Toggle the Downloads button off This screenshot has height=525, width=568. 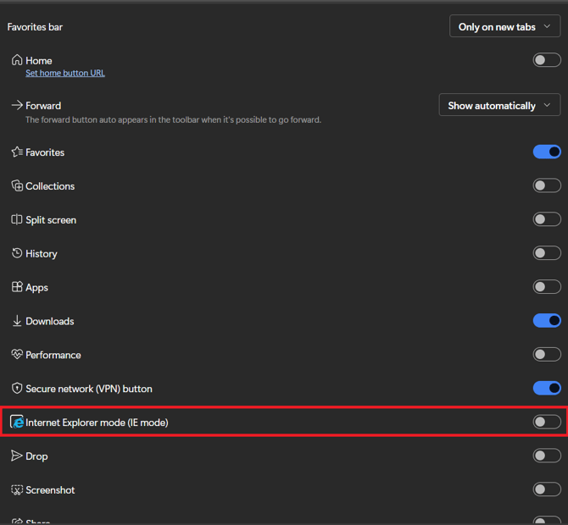(x=547, y=321)
